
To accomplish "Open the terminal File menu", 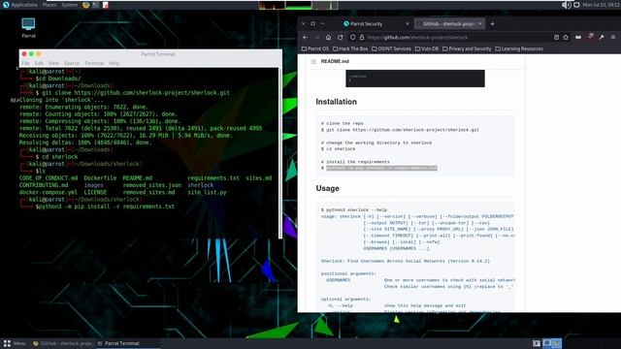I will tap(26, 63).
